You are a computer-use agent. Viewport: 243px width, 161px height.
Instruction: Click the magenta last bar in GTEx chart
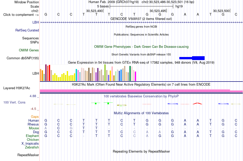coord(136,76)
